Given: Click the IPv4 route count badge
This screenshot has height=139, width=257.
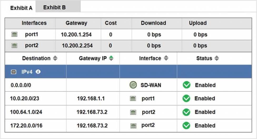Looking at the screenshot, I should (x=38, y=72).
